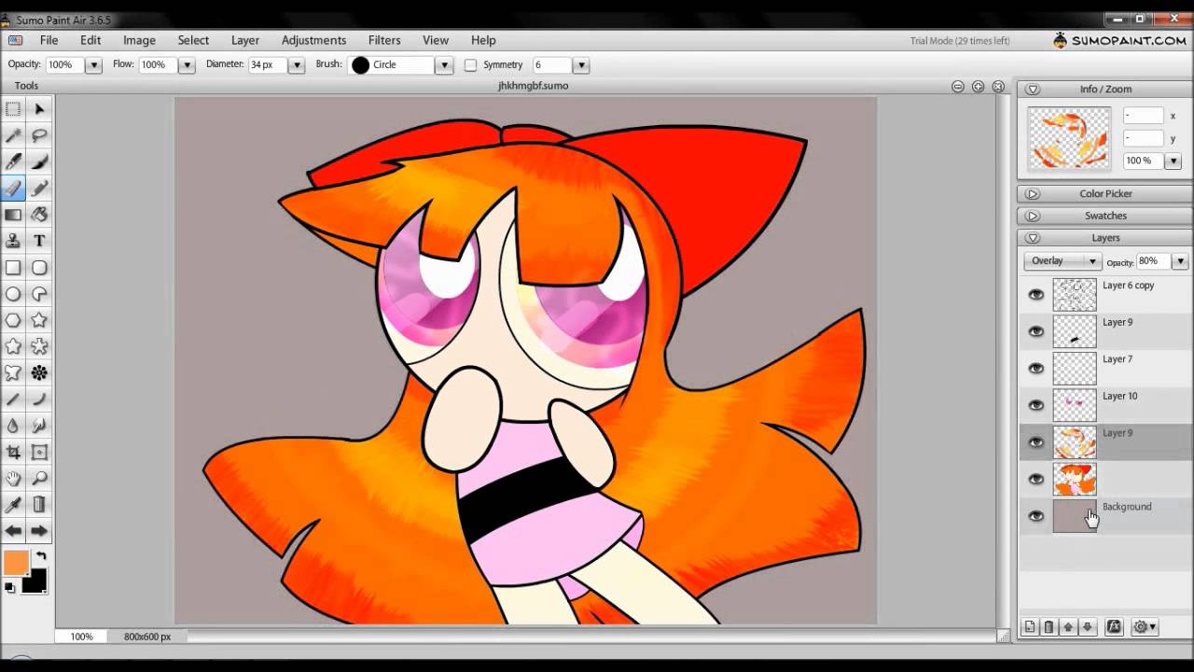Open the layer effects button
The width and height of the screenshot is (1194, 672).
(x=1114, y=627)
